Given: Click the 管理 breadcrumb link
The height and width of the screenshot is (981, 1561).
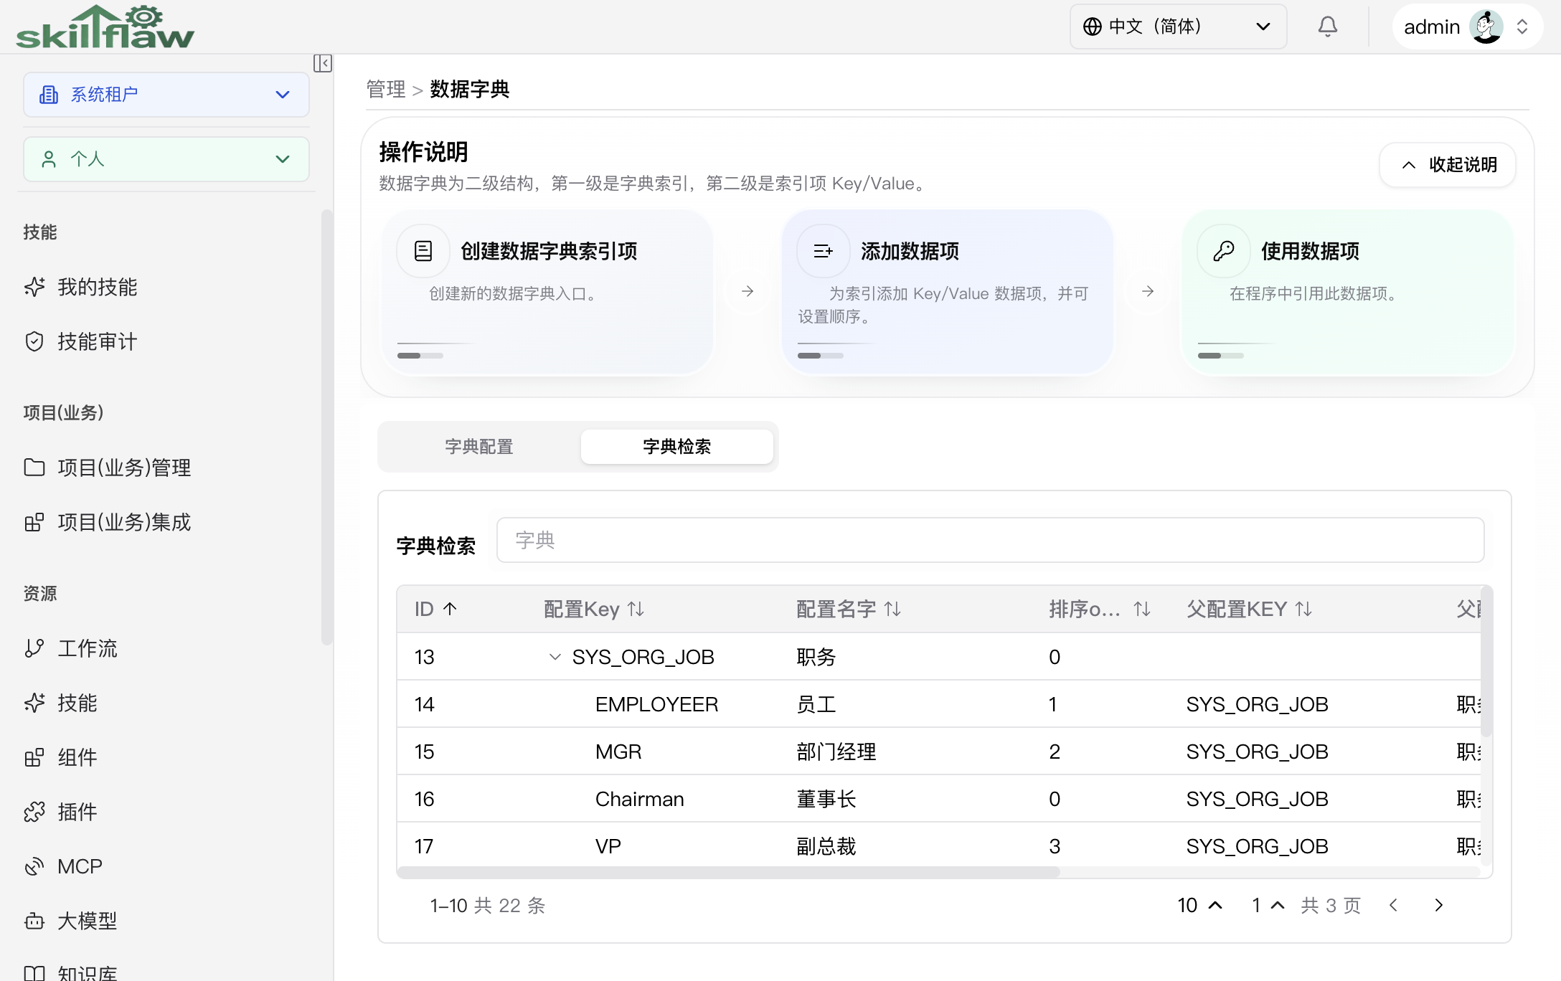Looking at the screenshot, I should coord(386,89).
